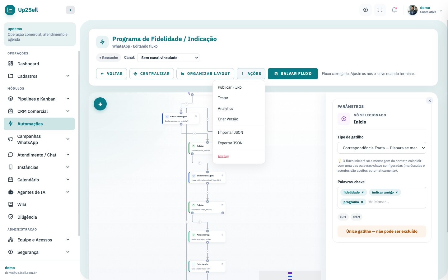Select Excluir in the Ações menu
The image size is (448, 280).
[x=239, y=156]
